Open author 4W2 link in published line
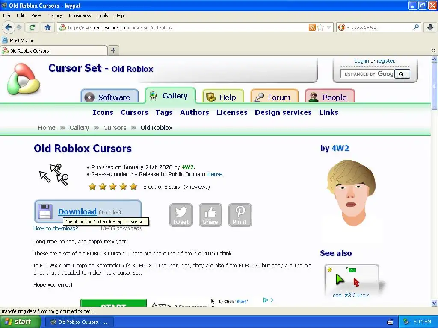 click(187, 167)
